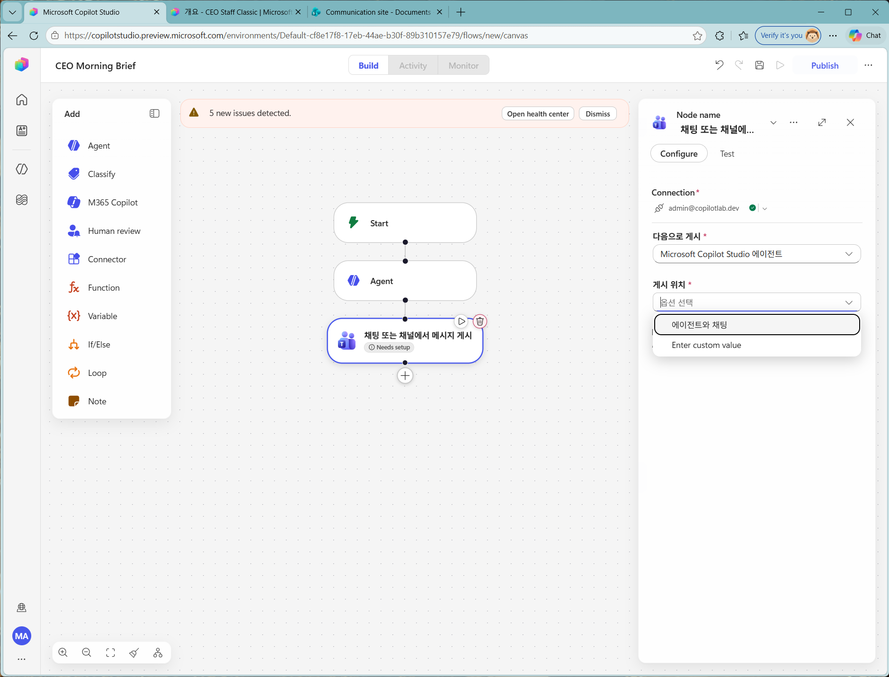Image resolution: width=889 pixels, height=677 pixels.
Task: Go to Home in the left sidebar
Action: click(x=22, y=100)
